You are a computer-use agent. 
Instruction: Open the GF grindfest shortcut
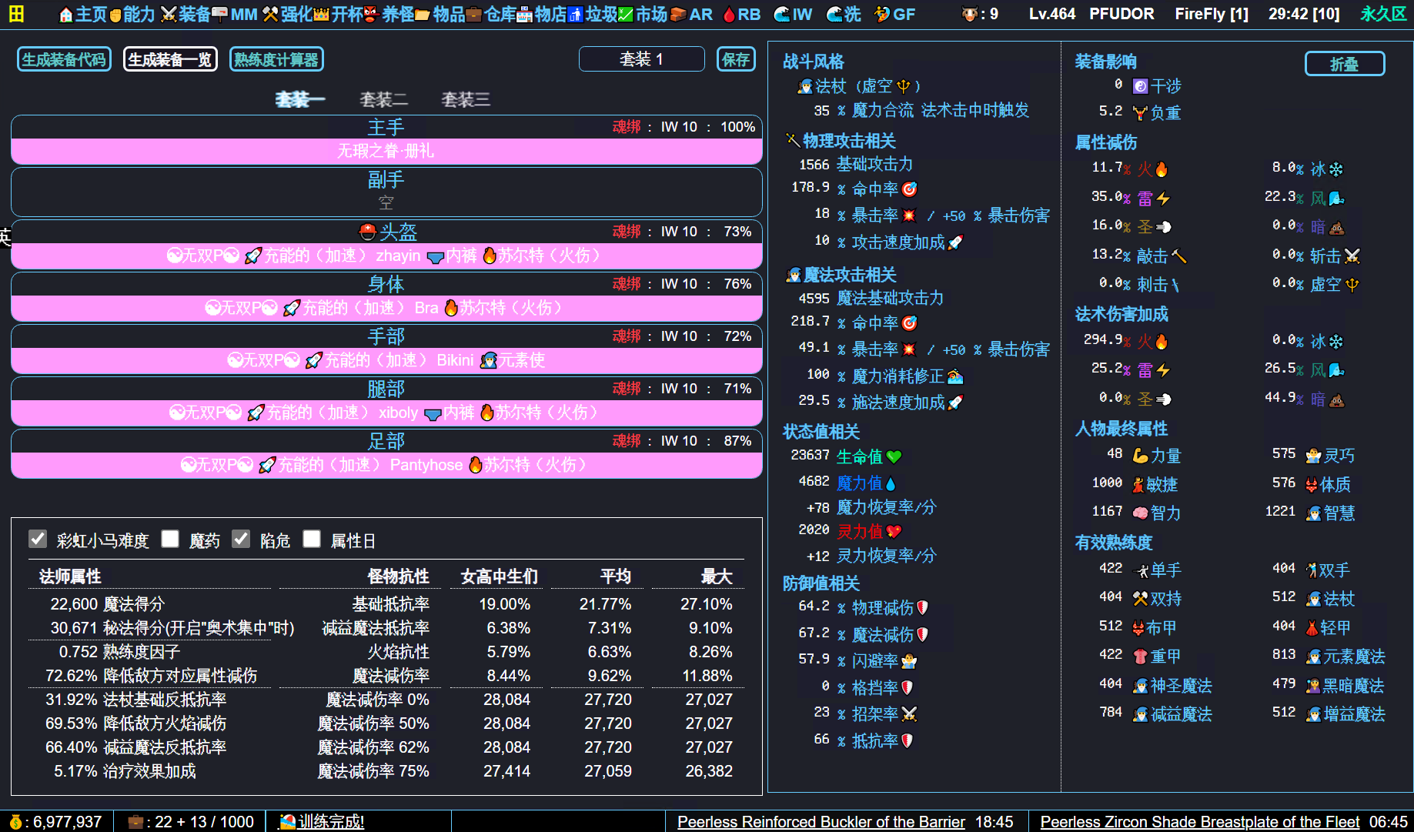(x=895, y=14)
